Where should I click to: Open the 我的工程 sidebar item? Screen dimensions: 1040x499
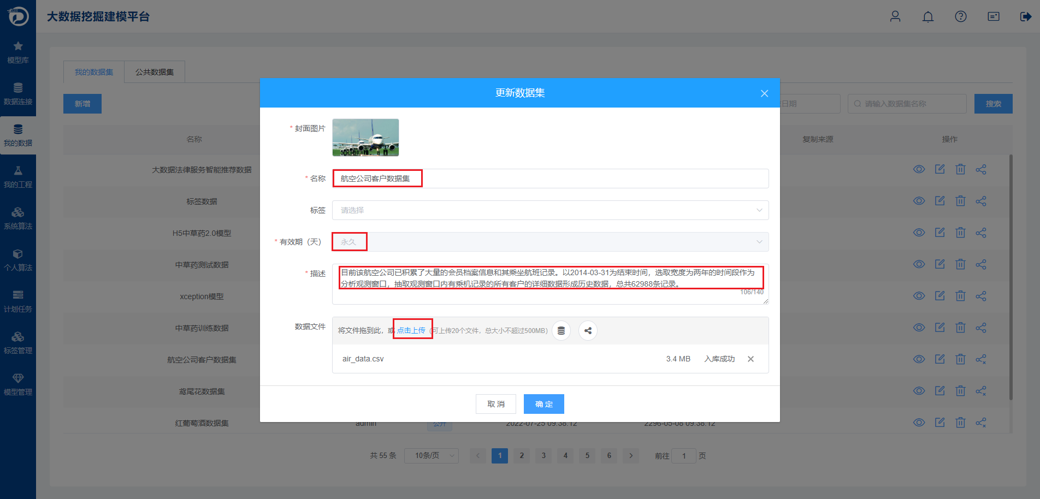coord(18,177)
